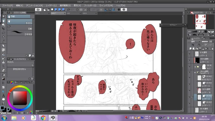Expand the collapsed folder layer triangle
The width and height of the screenshot is (215, 121).
tap(195, 67)
